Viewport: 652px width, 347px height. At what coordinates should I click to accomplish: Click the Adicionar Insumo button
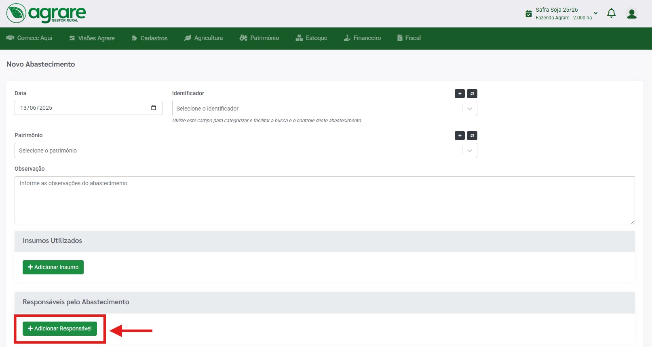coord(53,267)
